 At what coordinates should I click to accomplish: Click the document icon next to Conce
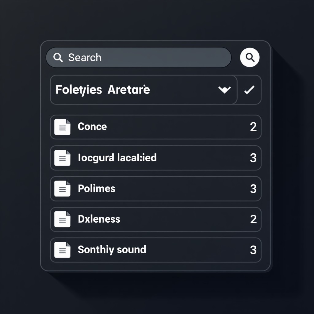[62, 127]
